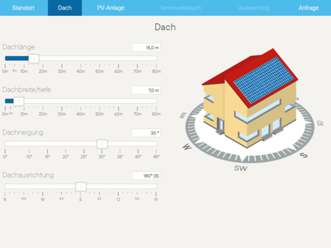Click the 15° mark on Dachneigung scale

click(47, 157)
